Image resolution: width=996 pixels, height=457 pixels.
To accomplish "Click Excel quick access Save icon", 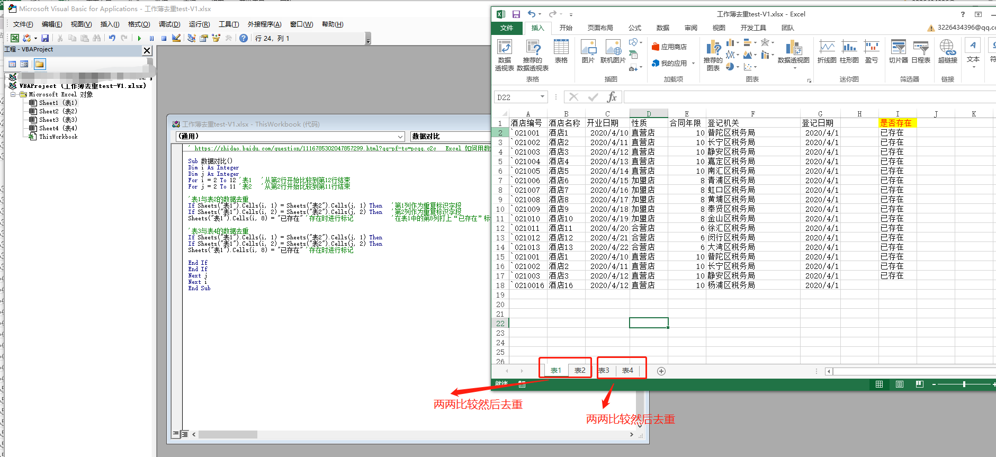I will 516,14.
